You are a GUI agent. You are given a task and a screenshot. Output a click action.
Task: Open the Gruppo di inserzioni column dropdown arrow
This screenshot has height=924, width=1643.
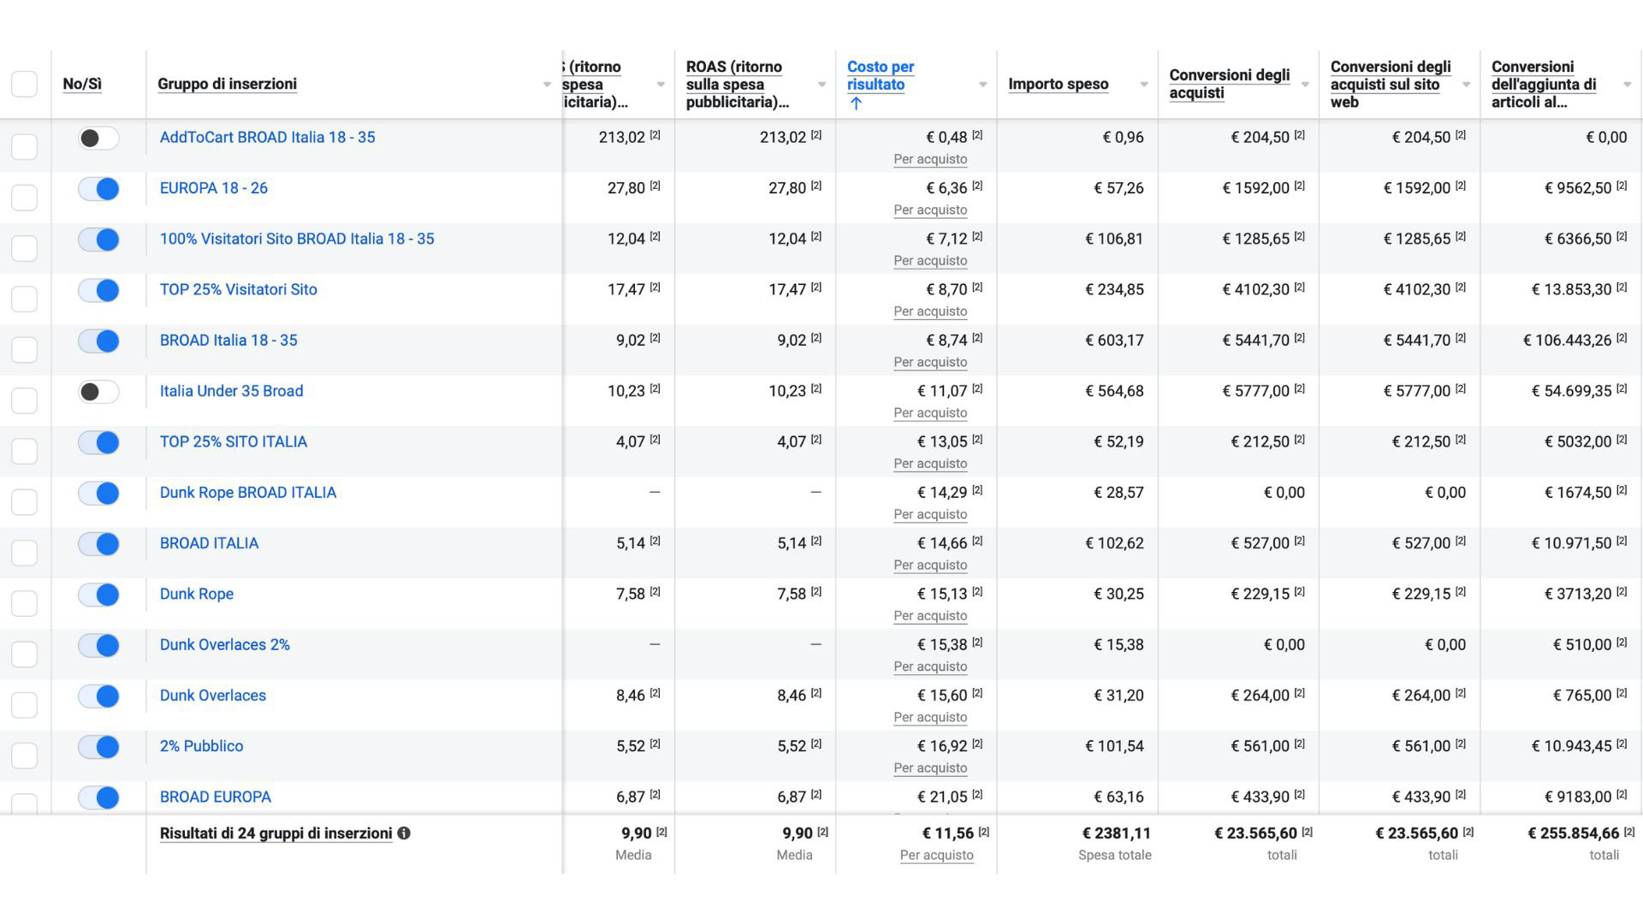pos(547,84)
